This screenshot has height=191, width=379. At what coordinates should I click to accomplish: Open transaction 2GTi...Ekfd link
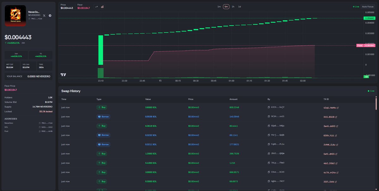pyautogui.click(x=330, y=182)
